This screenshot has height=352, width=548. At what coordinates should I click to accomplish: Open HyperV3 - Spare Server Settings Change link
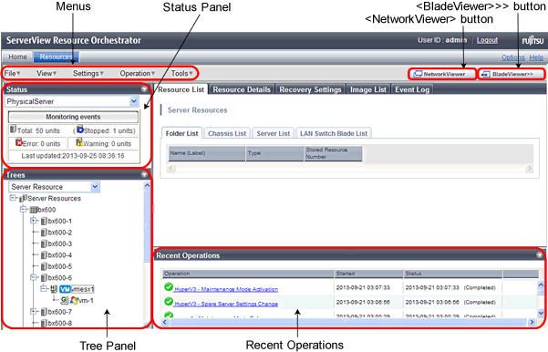(x=226, y=304)
